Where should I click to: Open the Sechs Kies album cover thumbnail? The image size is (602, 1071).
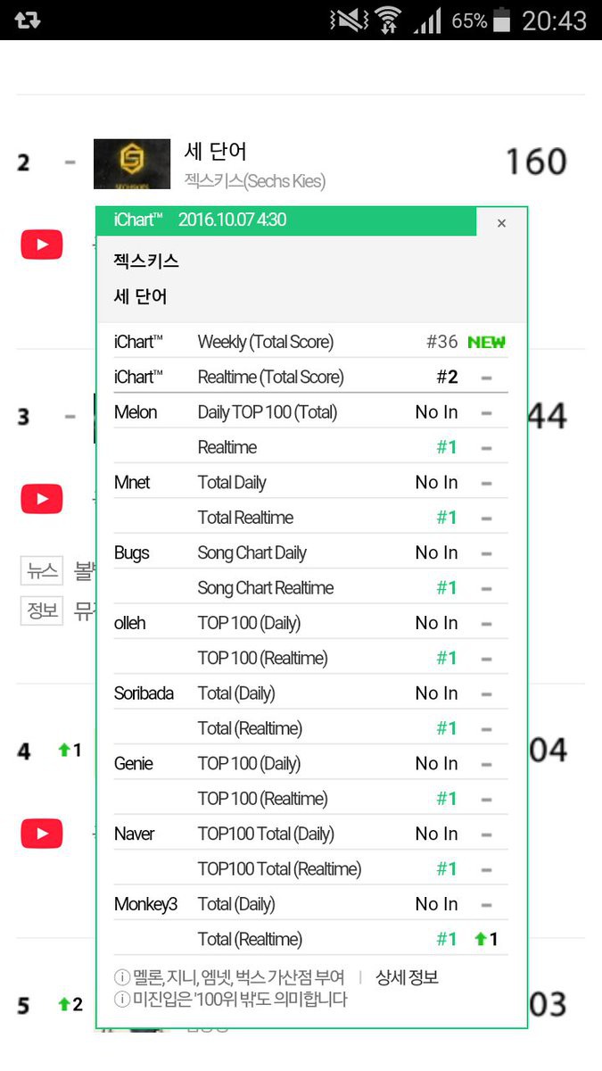pyautogui.click(x=132, y=163)
